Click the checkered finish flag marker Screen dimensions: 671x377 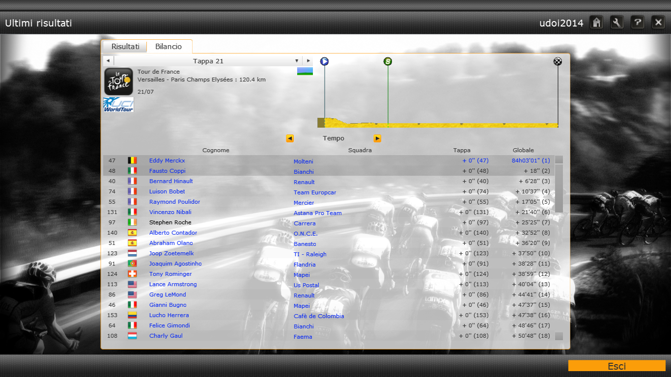pos(558,61)
